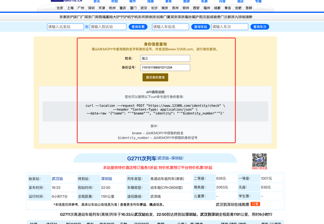Select the 时刻 navigation icon

(x=114, y=1)
